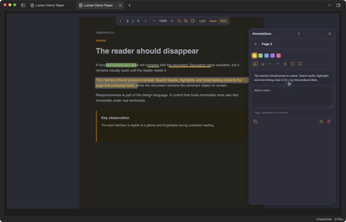The image size is (346, 222).
Task: Click the green highlight on 'reading tool'
Action: pos(121,65)
